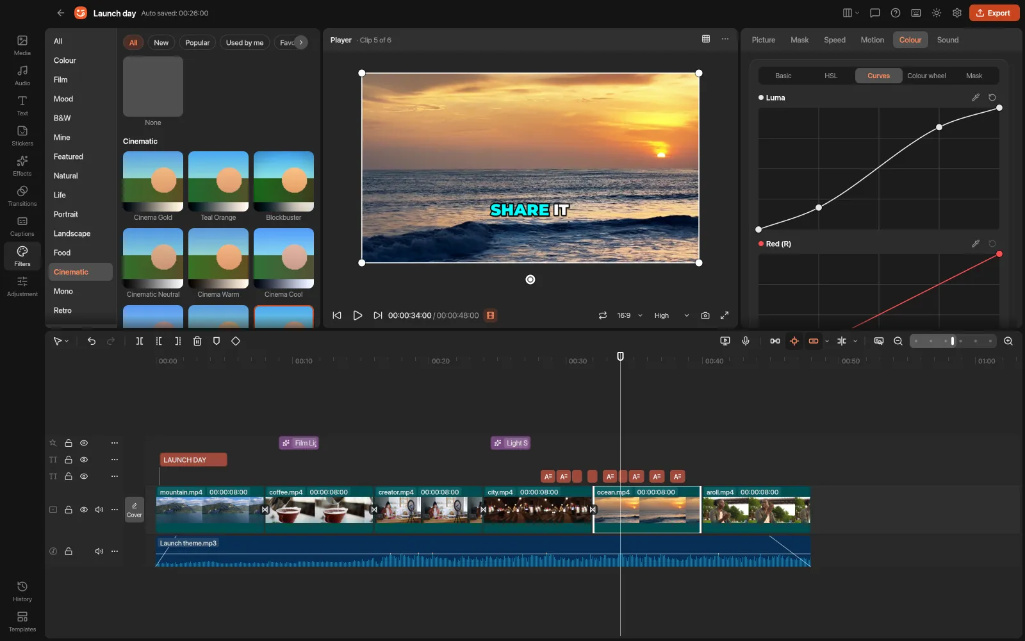Click the undo arrow in the timeline toolbar
This screenshot has height=641, width=1025.
pos(92,341)
